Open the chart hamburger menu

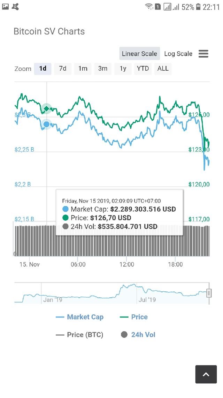click(203, 54)
